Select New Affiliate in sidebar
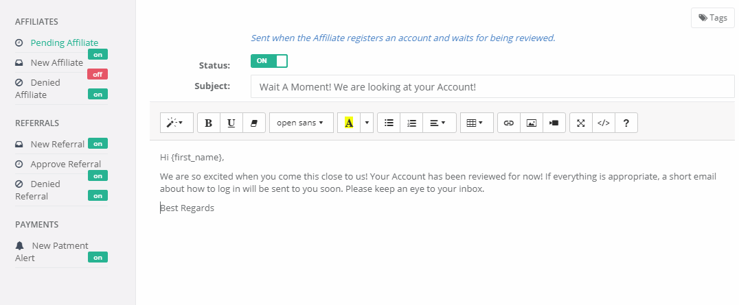The width and height of the screenshot is (739, 305). [56, 62]
